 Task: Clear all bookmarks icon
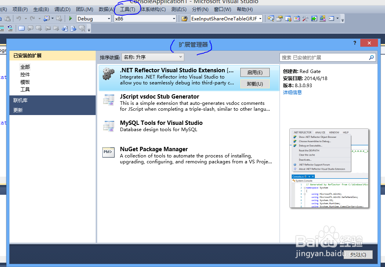point(82,29)
